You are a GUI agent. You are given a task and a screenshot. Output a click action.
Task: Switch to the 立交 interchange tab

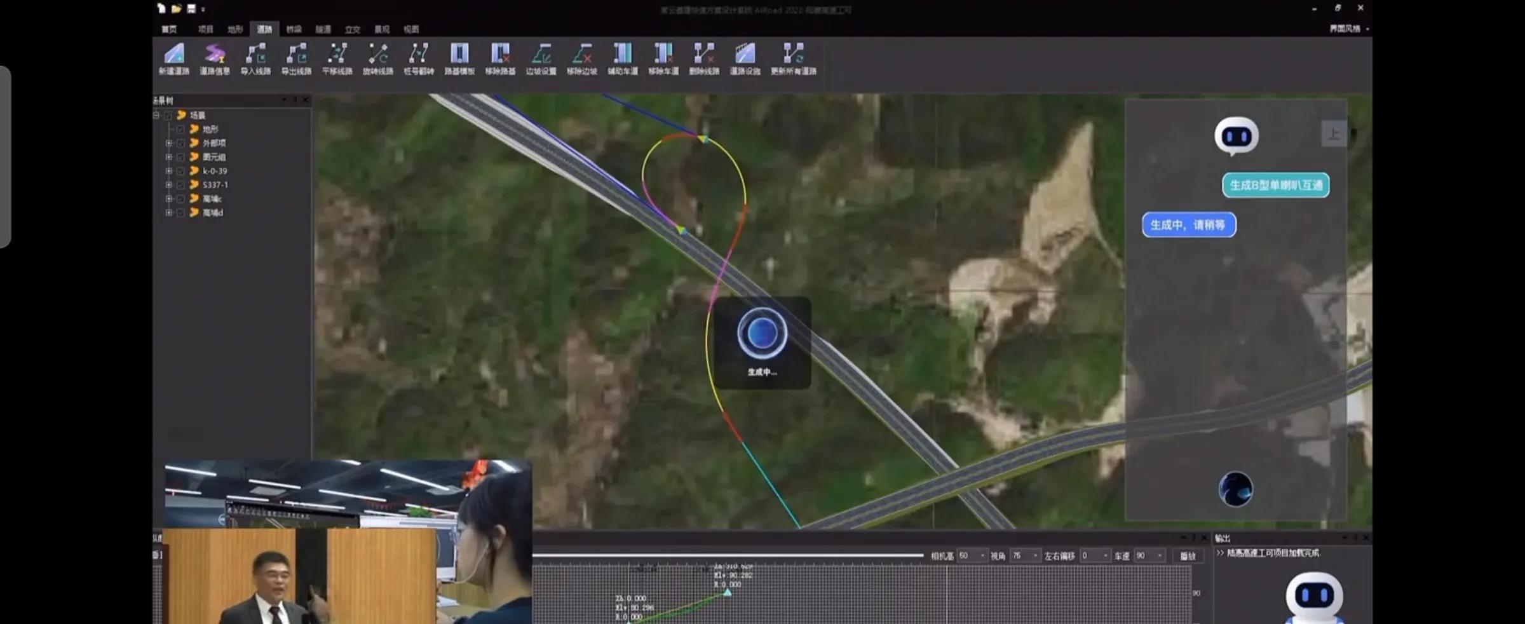point(353,29)
